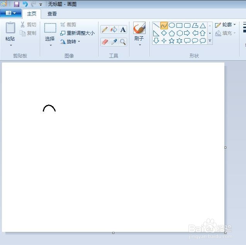Open the Paint file menu button
246x245 pixels.
pyautogui.click(x=11, y=13)
